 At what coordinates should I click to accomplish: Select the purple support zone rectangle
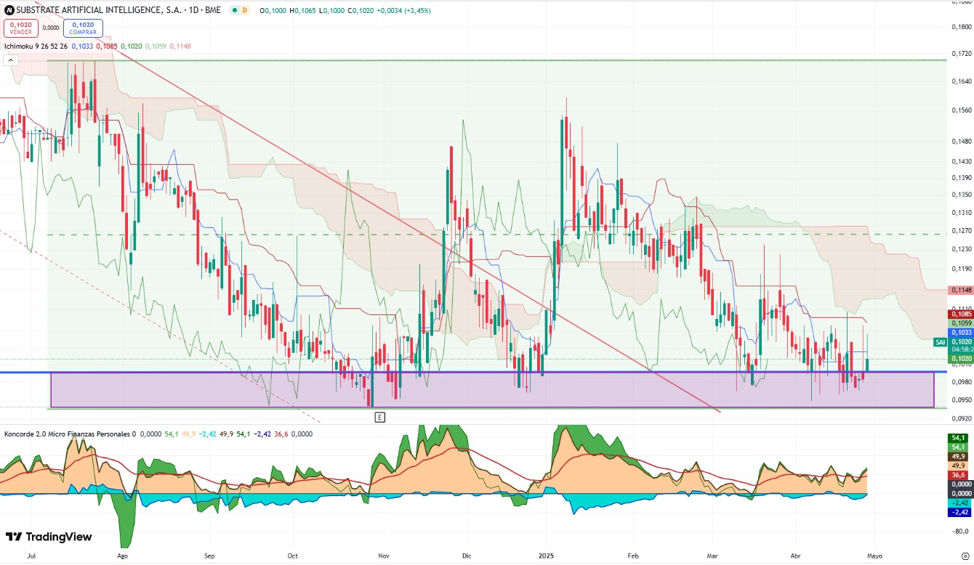492,390
